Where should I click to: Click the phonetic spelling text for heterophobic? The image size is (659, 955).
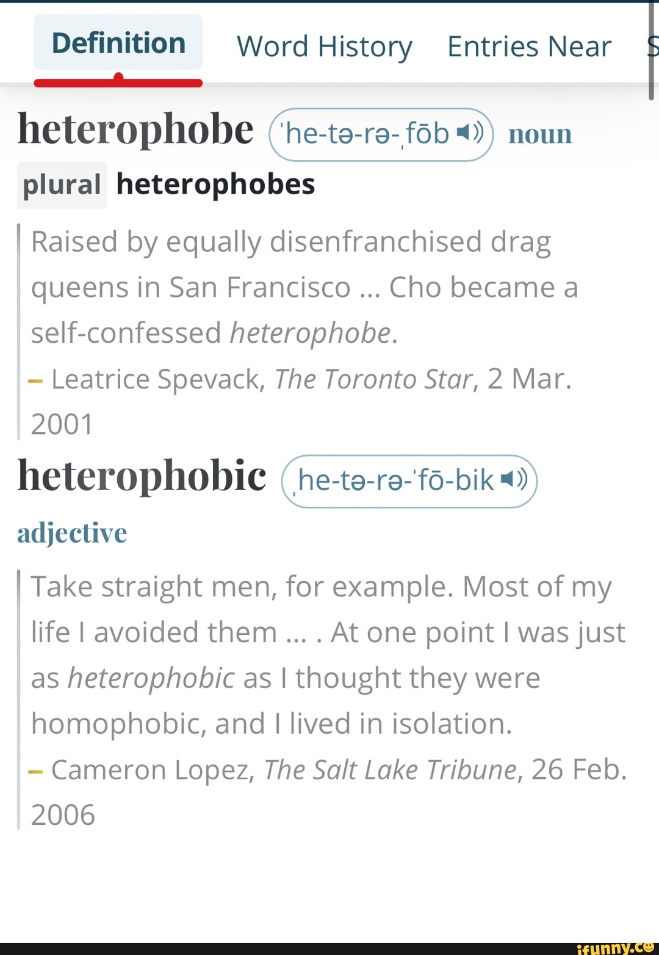click(x=395, y=480)
